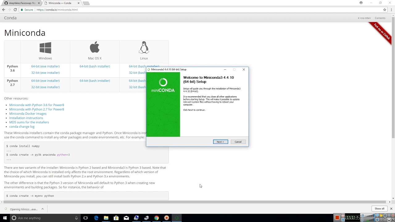Image resolution: width=395 pixels, height=222 pixels.
Task: Open Miniconda Docker images link
Action: coord(28,113)
